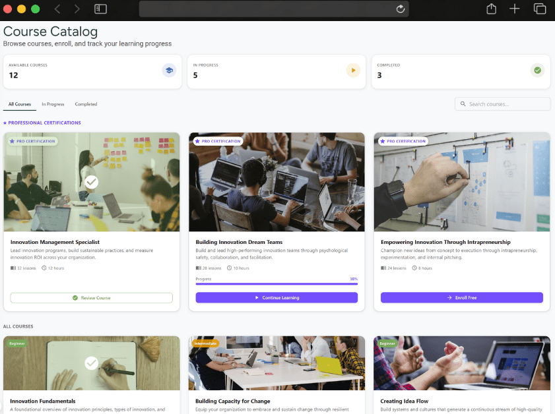Click the In Progress count 5
The image size is (555, 414).
(x=195, y=75)
